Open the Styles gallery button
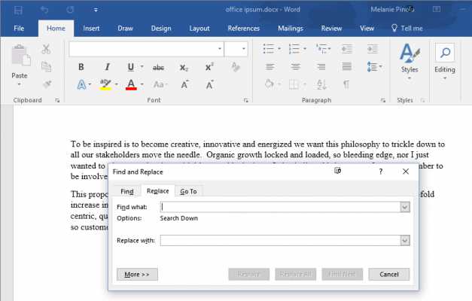Viewport: 472px width, 301px height. tap(410, 62)
